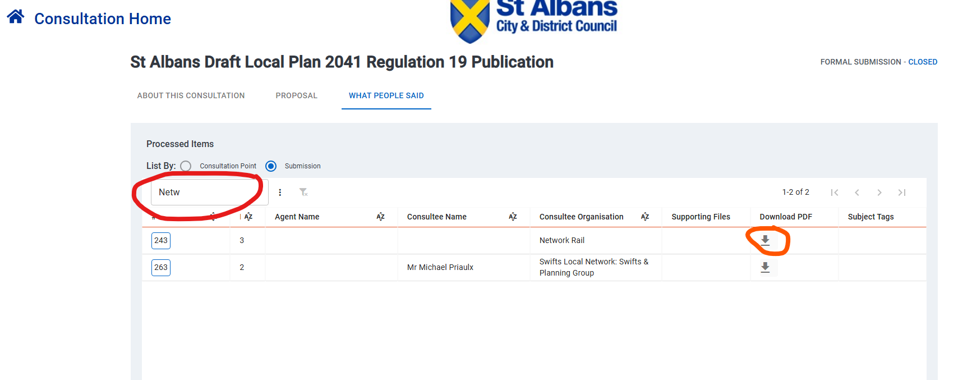958x380 pixels.
Task: Select the What People Said tab
Action: click(x=386, y=95)
